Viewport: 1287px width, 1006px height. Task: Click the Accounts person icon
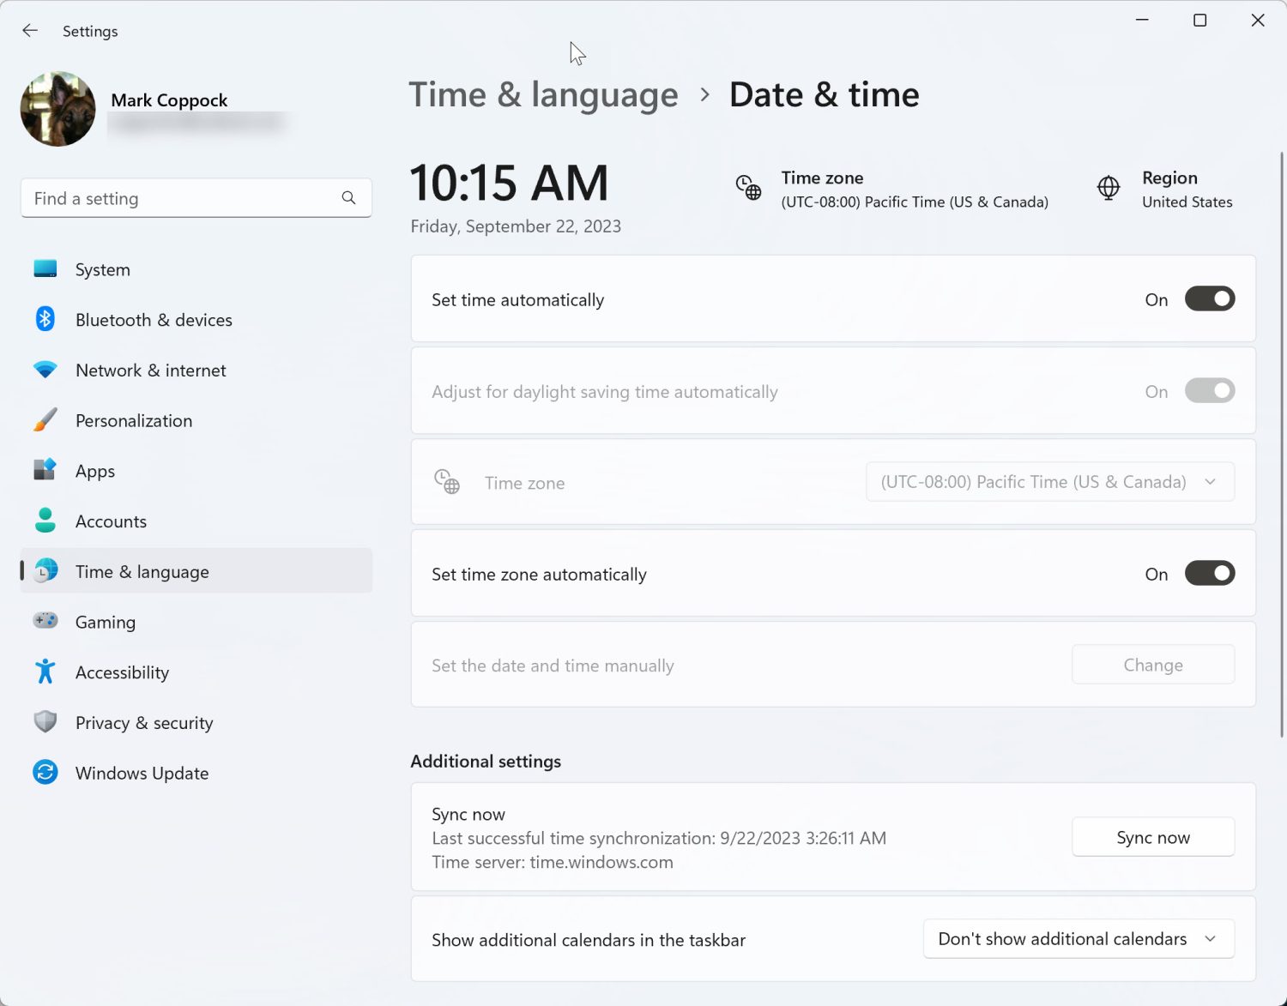45,521
